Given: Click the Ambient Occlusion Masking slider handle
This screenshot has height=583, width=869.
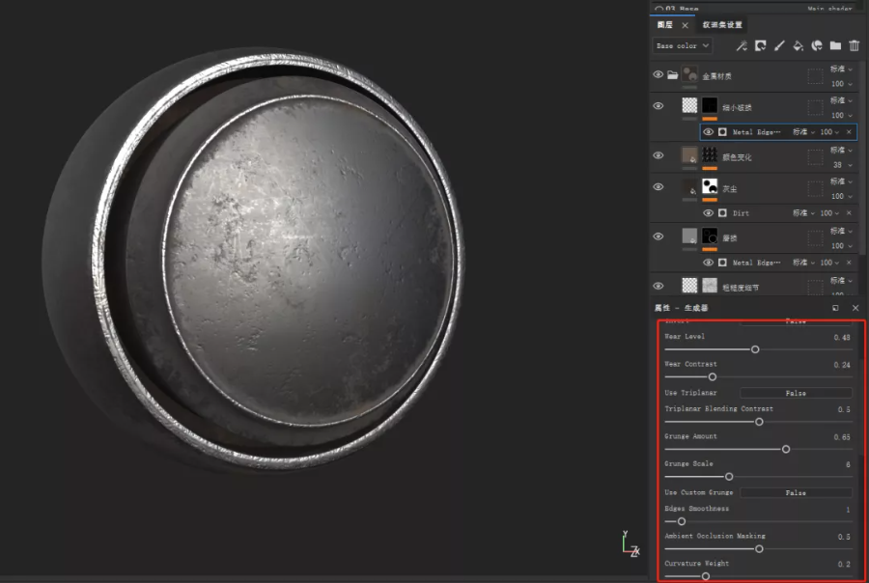Looking at the screenshot, I should pyautogui.click(x=759, y=549).
